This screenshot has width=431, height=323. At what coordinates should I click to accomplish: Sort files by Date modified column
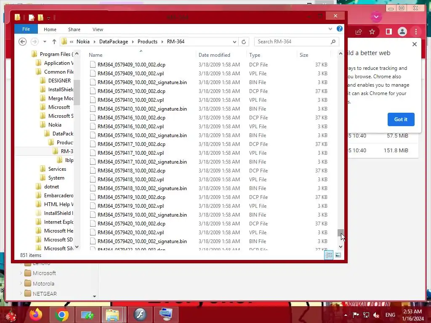click(214, 55)
